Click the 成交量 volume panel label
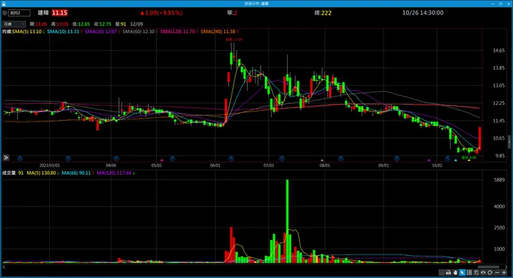The image size is (513, 278). [9, 173]
